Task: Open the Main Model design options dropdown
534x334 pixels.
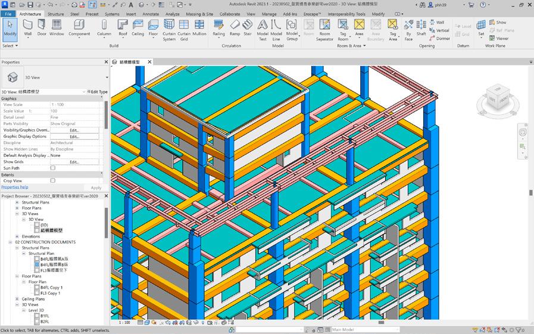Action: (x=365, y=330)
